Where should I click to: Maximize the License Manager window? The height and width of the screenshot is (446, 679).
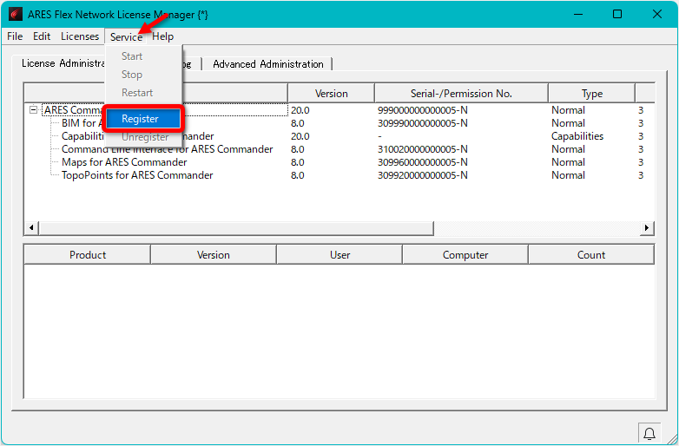pos(617,14)
